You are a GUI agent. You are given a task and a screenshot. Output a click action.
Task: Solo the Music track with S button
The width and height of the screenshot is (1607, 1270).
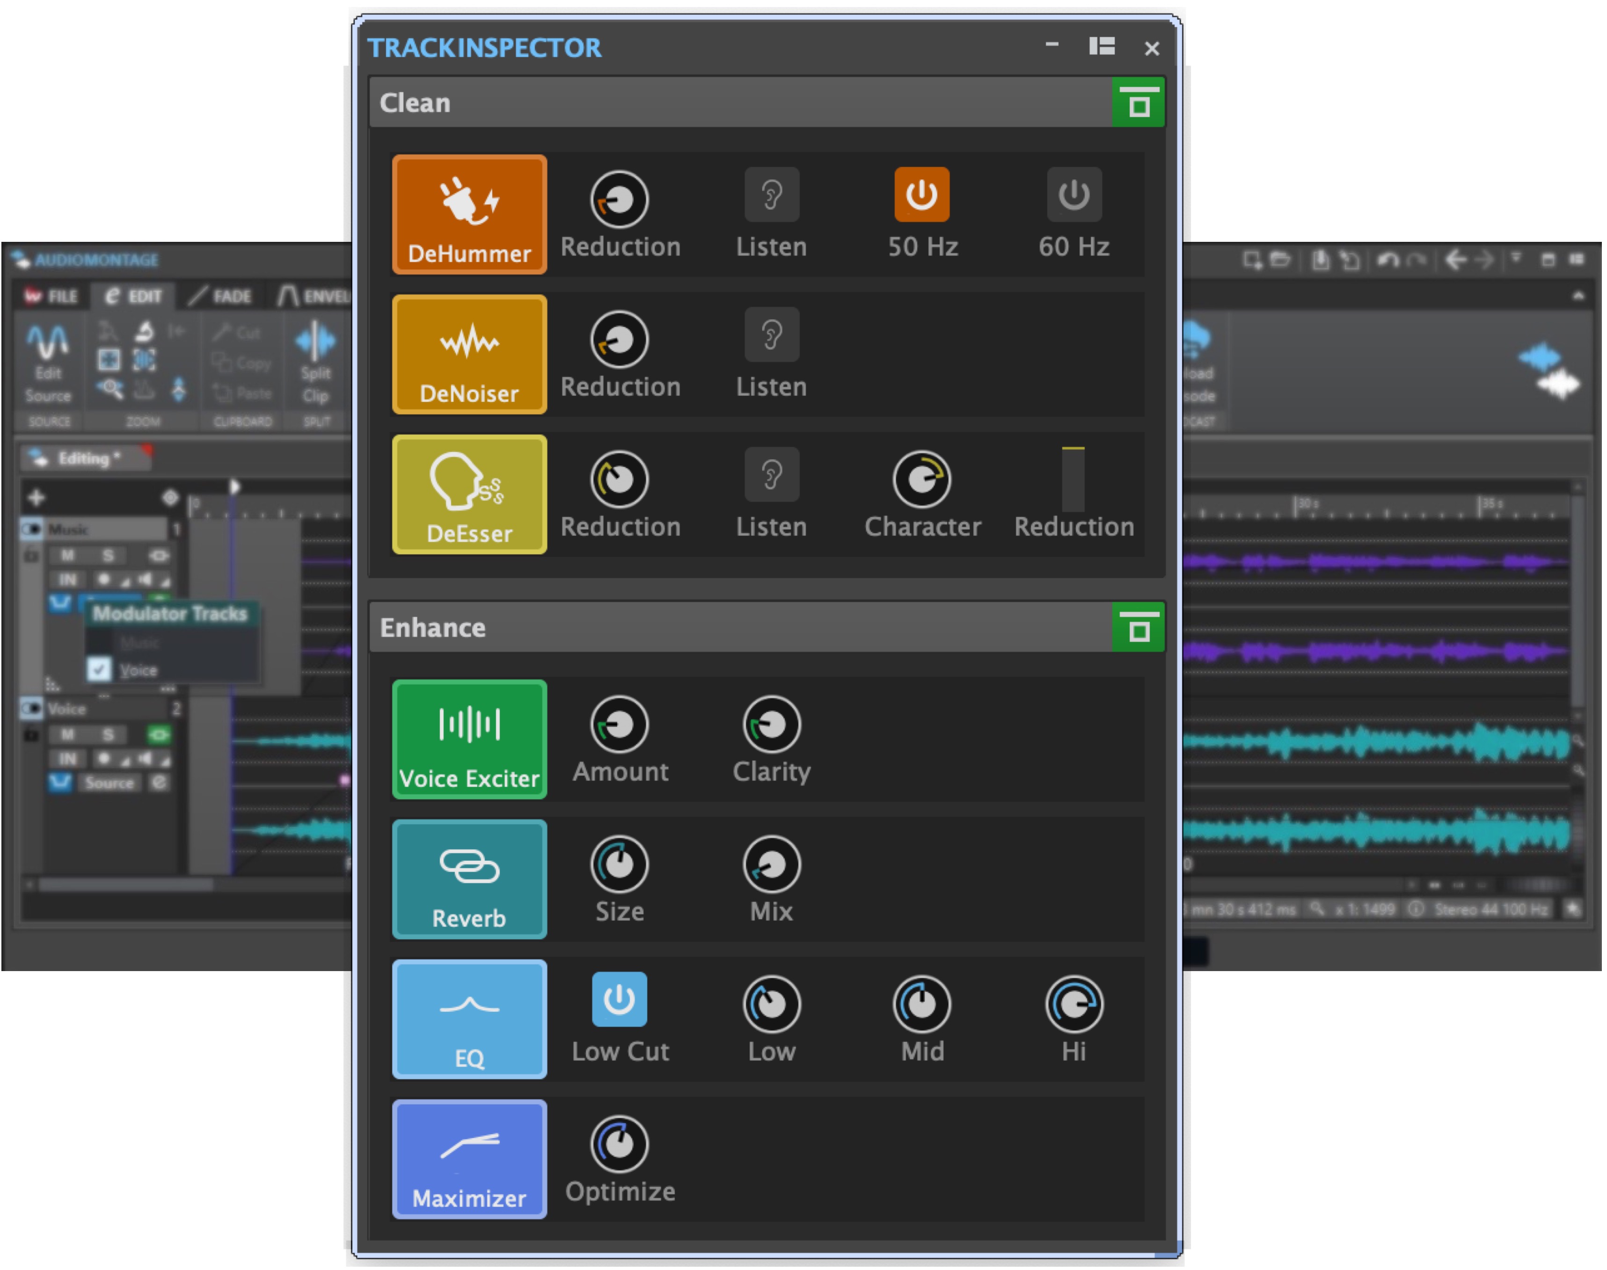[109, 555]
